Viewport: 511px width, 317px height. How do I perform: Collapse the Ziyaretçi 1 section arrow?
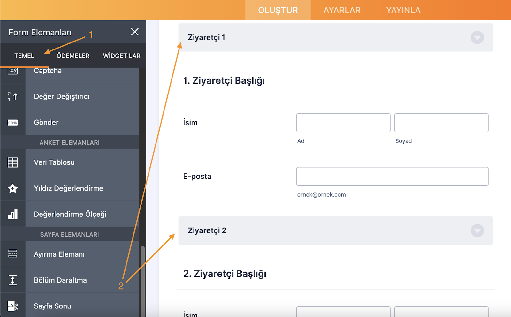(x=477, y=38)
